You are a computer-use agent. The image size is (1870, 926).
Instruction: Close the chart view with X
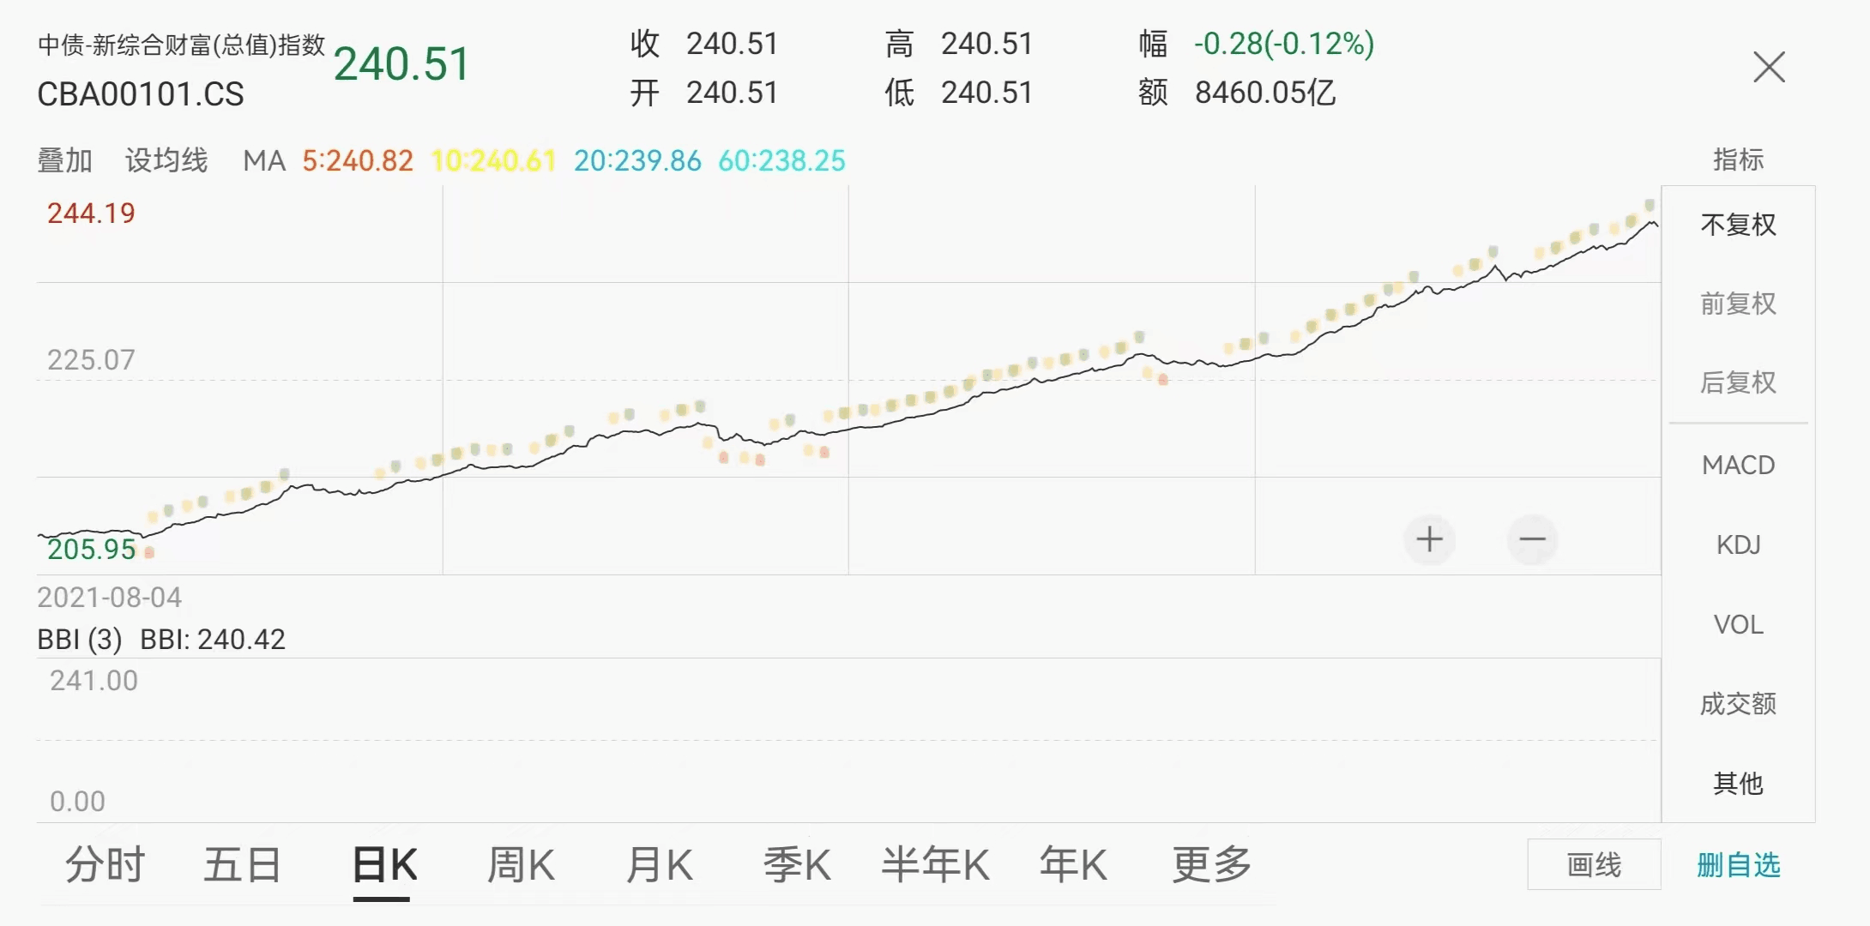pyautogui.click(x=1769, y=67)
